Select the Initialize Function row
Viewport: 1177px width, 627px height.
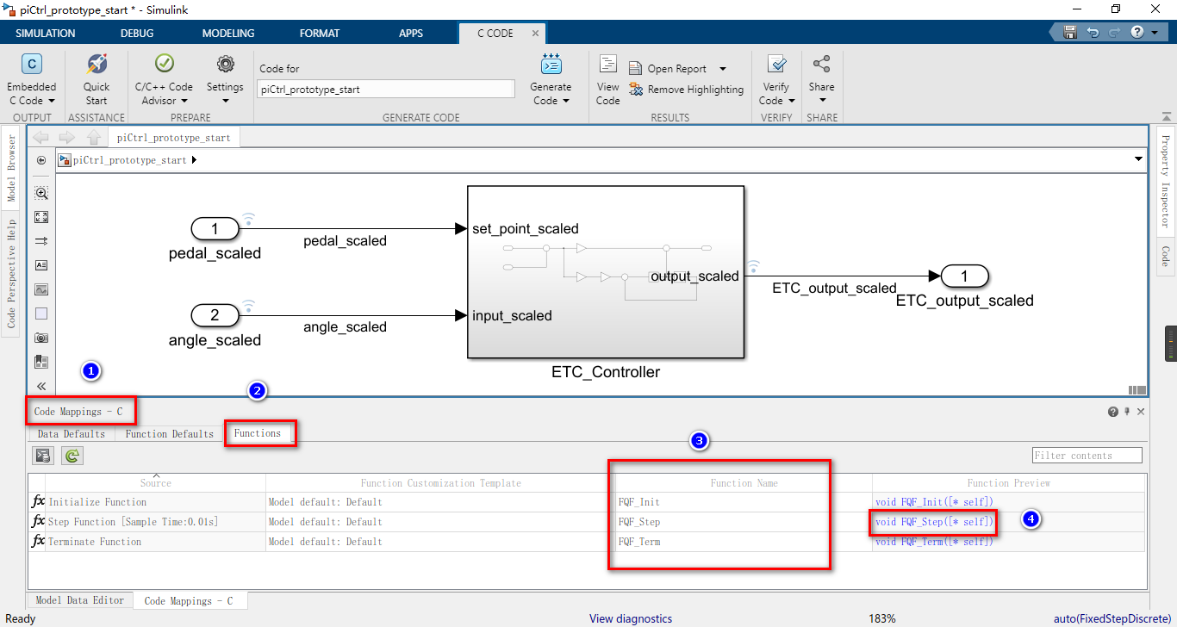pos(586,501)
